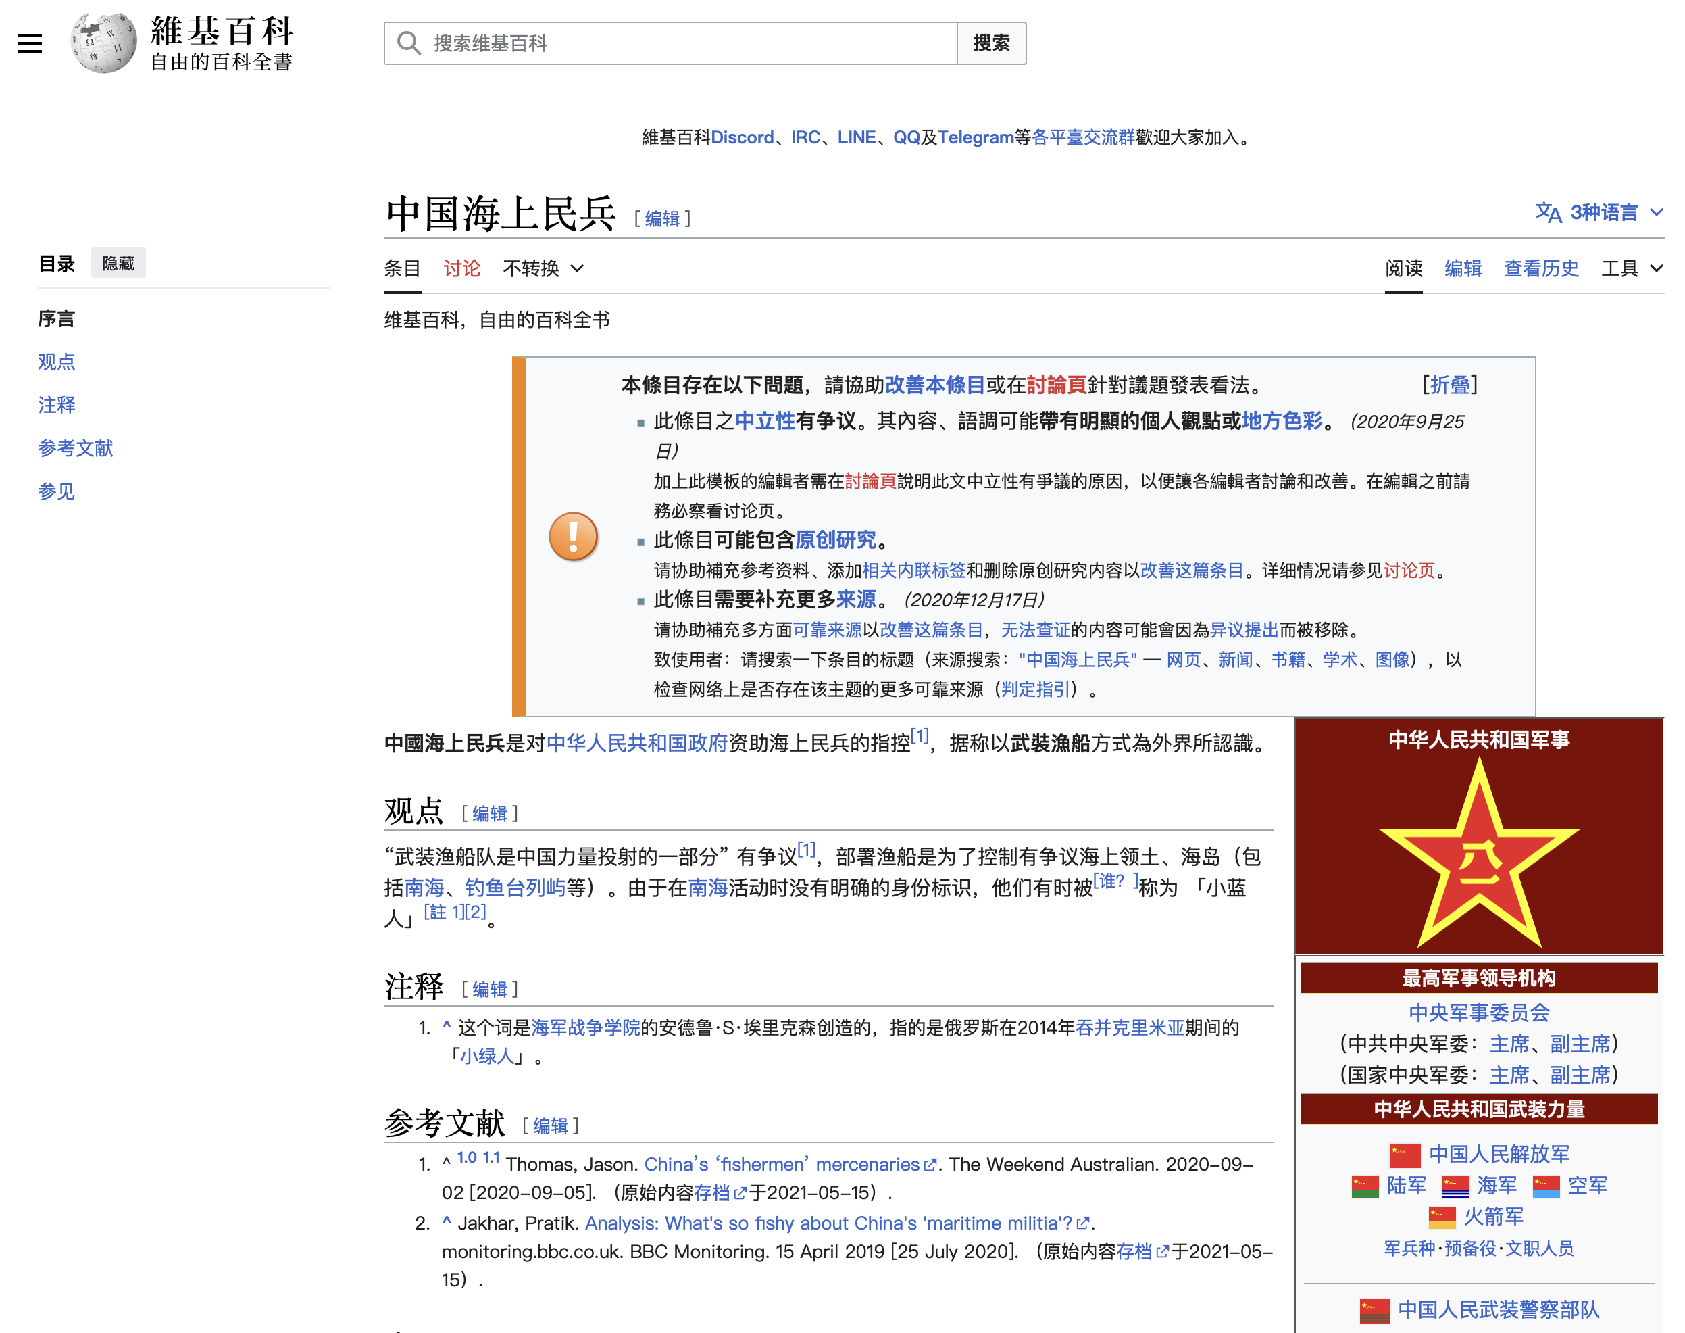Jump to 参见 in contents
The image size is (1685, 1333).
[x=56, y=491]
